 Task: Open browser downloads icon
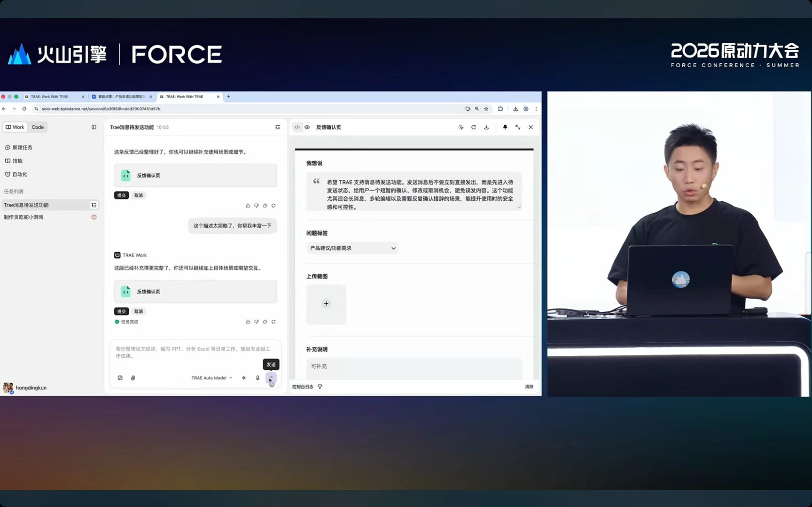[515, 109]
